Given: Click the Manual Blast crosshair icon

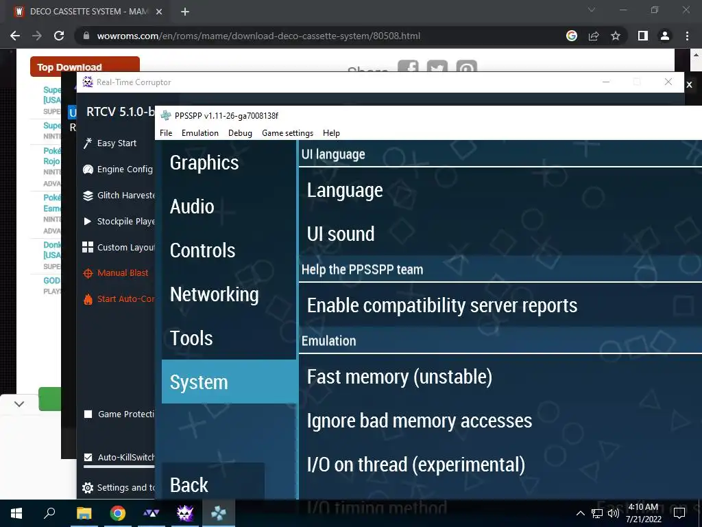Looking at the screenshot, I should tap(88, 273).
